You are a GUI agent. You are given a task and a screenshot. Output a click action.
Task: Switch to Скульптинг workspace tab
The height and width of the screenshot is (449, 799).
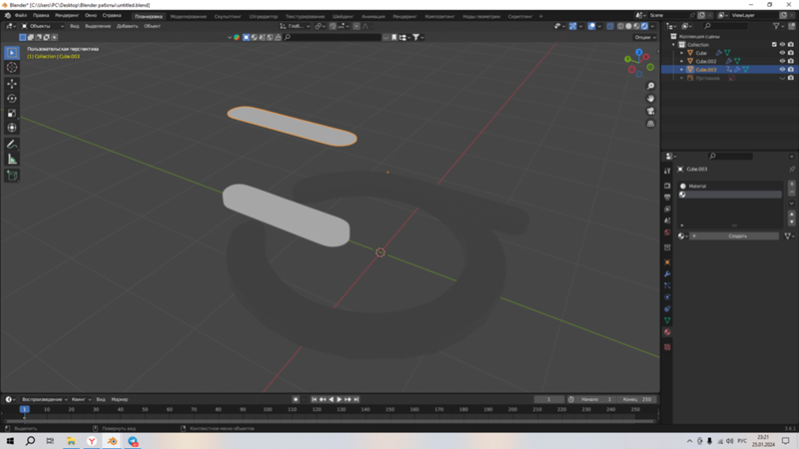(228, 16)
